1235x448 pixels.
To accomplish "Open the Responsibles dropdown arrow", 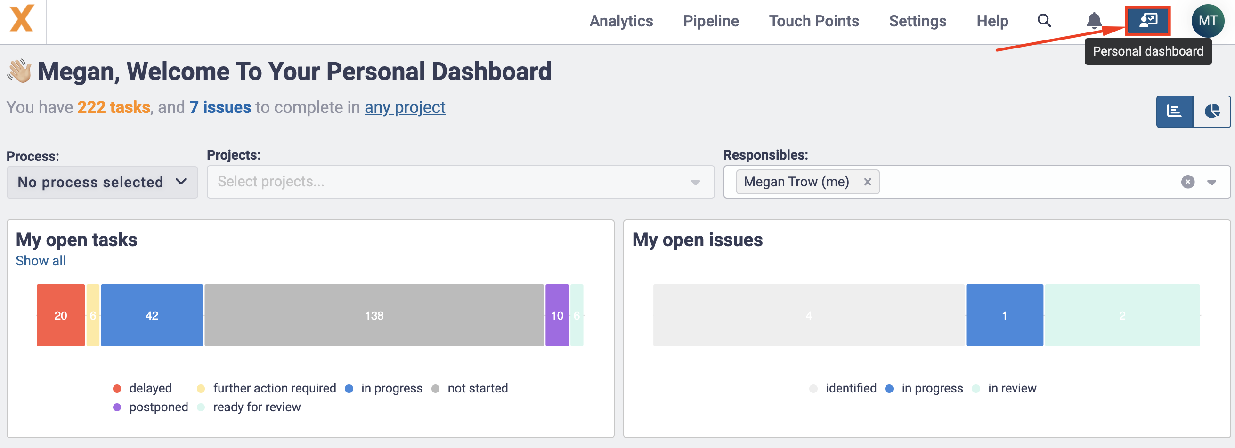I will click(x=1211, y=182).
